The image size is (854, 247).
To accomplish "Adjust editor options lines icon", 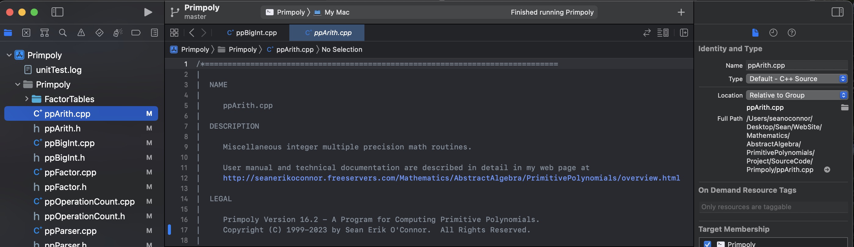I will [663, 33].
